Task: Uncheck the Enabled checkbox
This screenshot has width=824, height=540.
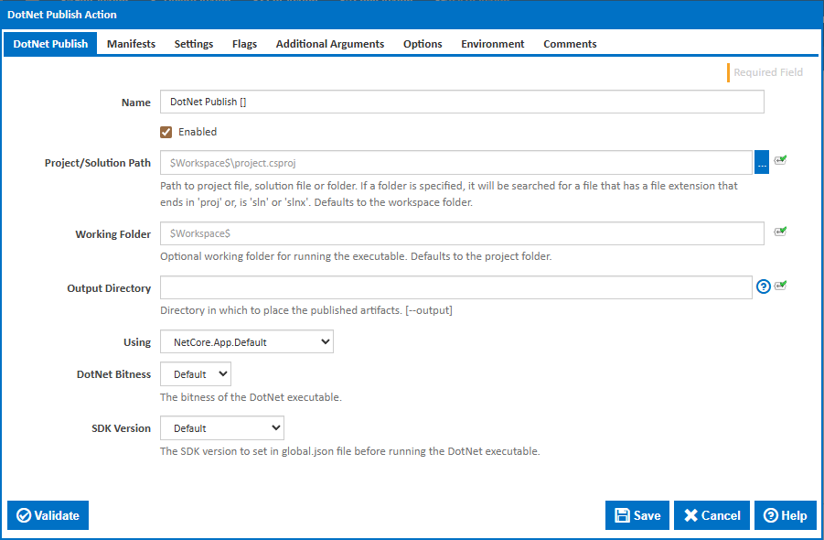Action: pyautogui.click(x=166, y=132)
